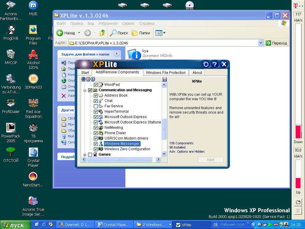Select the Crystal Player desktop icon
This screenshot has height=229, width=305.
click(33, 157)
